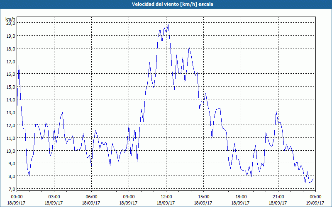Click the 21:00 time axis label
Viewport: 332px width, 207px height.
tap(278, 197)
